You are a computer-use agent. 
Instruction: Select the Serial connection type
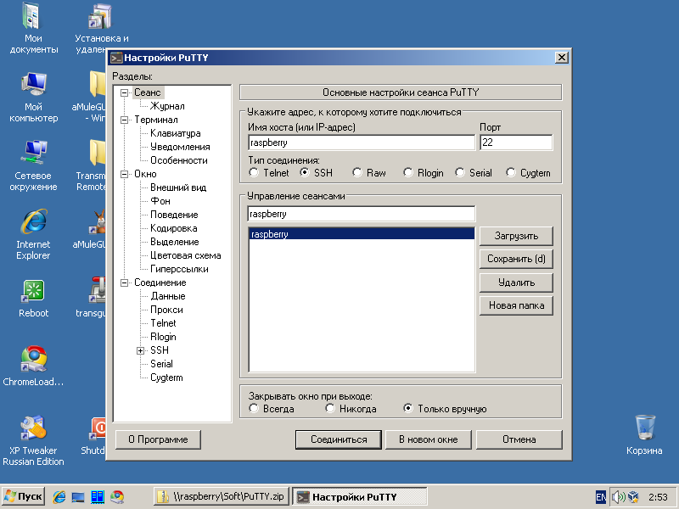[460, 172]
